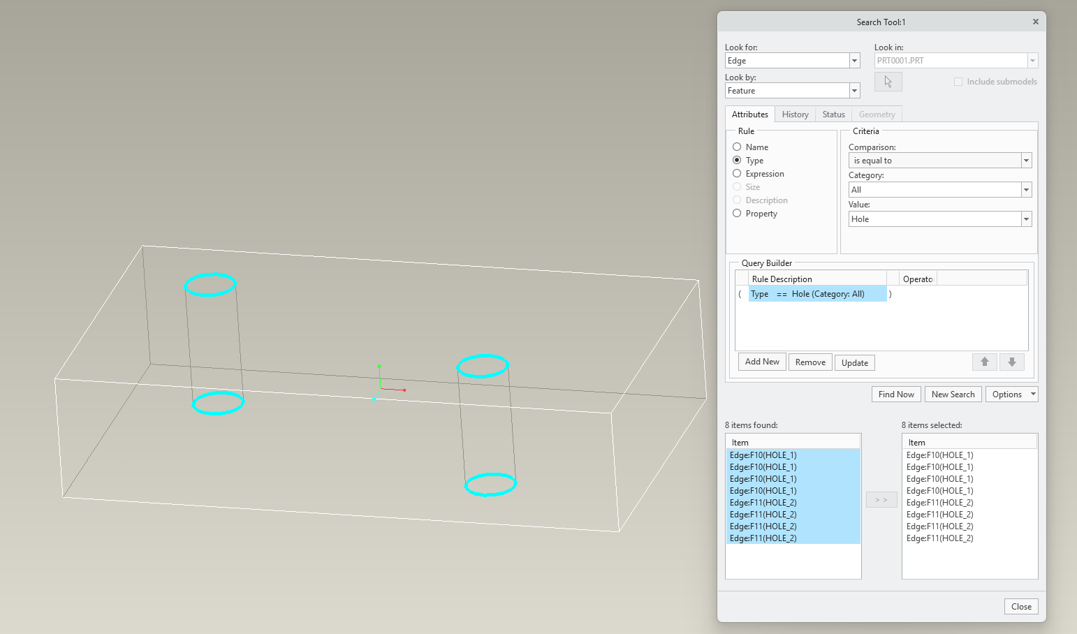Open the Category dropdown
Image resolution: width=1077 pixels, height=634 pixels.
pyautogui.click(x=1026, y=189)
